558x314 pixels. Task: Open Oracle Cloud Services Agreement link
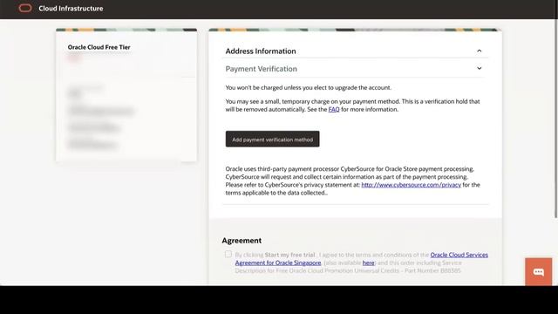point(362,259)
